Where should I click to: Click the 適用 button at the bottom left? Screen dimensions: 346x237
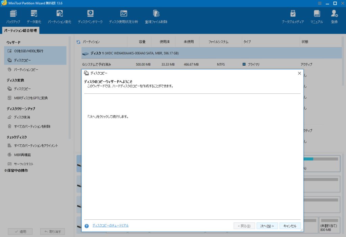pos(20,232)
